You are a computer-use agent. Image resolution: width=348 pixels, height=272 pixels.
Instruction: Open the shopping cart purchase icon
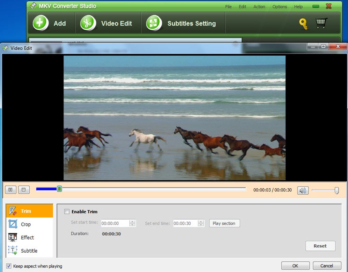[x=321, y=23]
